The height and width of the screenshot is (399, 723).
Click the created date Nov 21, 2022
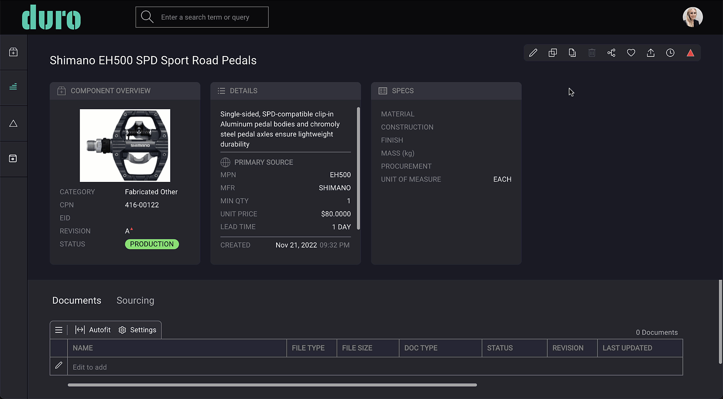click(296, 245)
